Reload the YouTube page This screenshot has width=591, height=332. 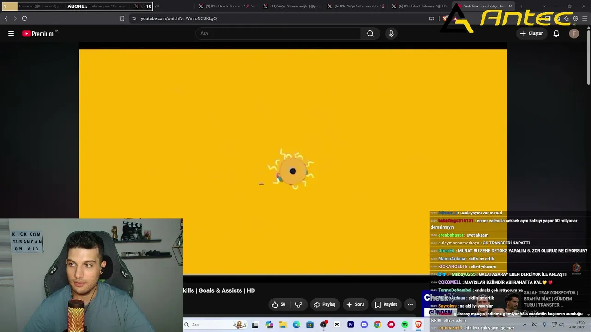(24, 18)
